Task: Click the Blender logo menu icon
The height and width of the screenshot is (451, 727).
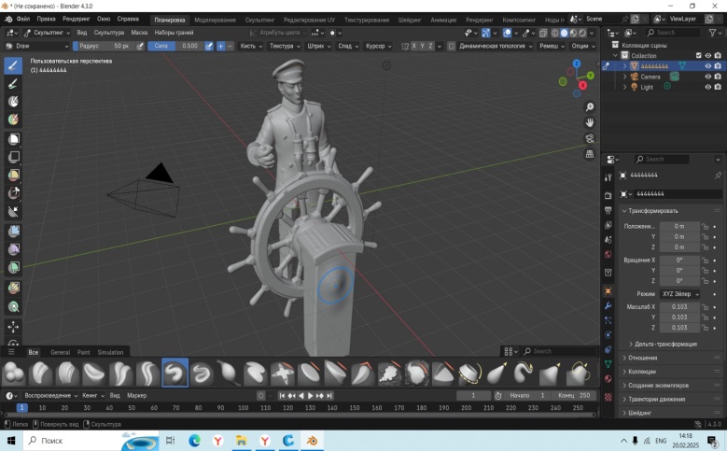Action: click(7, 19)
